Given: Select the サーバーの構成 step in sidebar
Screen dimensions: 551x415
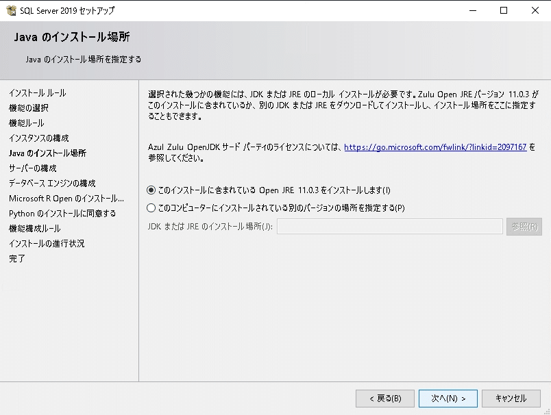Looking at the screenshot, I should click(33, 168).
